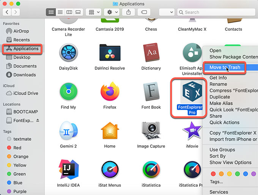258x195 pixels.
Task: Click the Image Capture app icon
Action: tap(151, 131)
